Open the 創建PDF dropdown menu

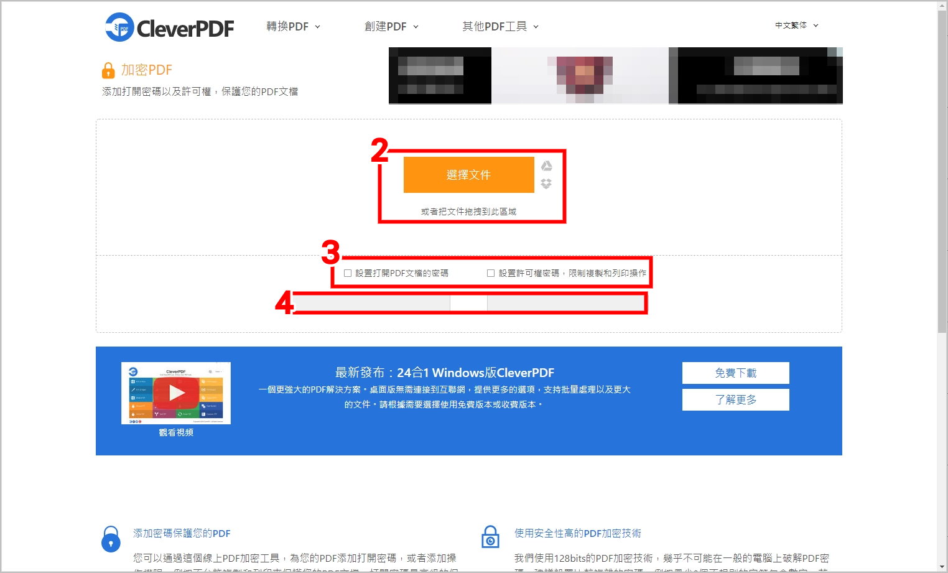[391, 27]
